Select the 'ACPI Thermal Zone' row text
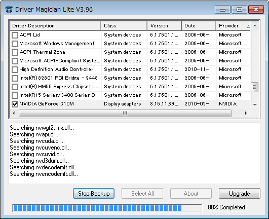 click(x=42, y=52)
